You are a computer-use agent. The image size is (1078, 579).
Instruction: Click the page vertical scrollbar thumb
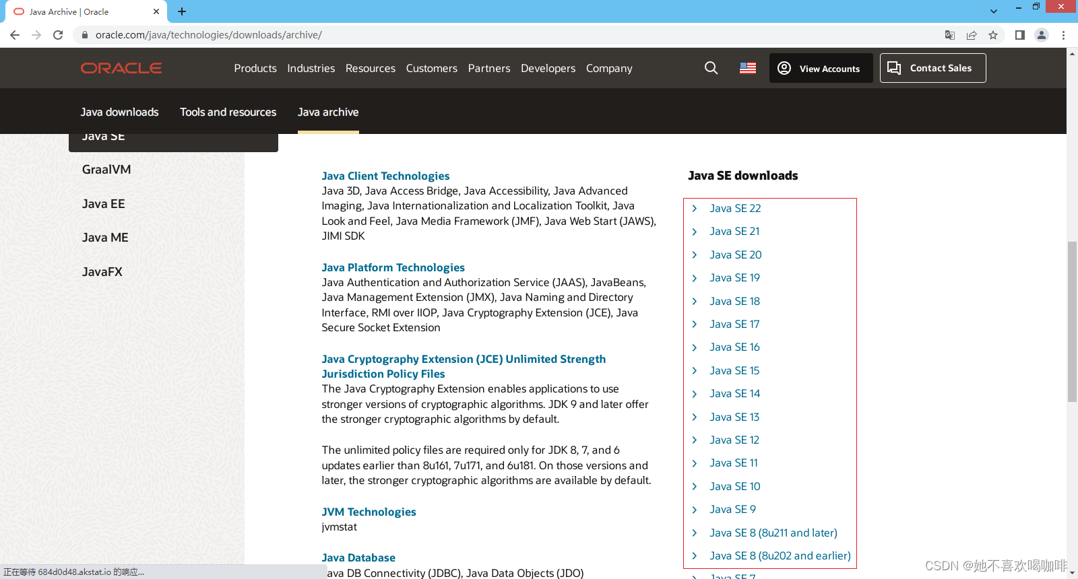[x=1072, y=321]
